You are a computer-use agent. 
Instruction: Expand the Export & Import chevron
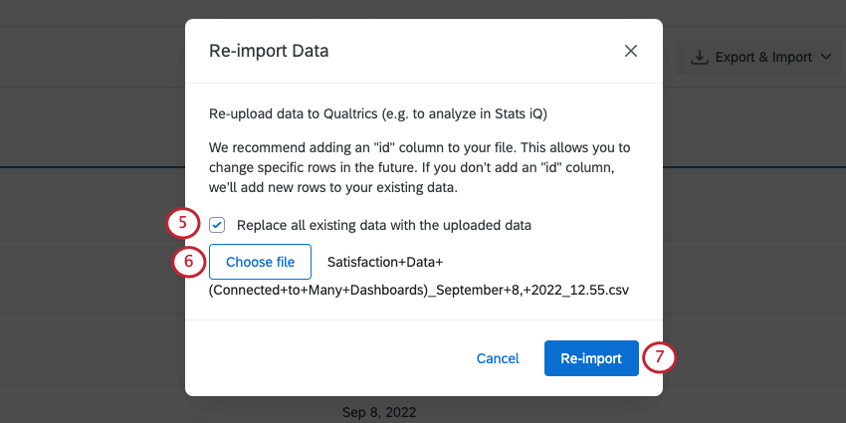[x=827, y=58]
